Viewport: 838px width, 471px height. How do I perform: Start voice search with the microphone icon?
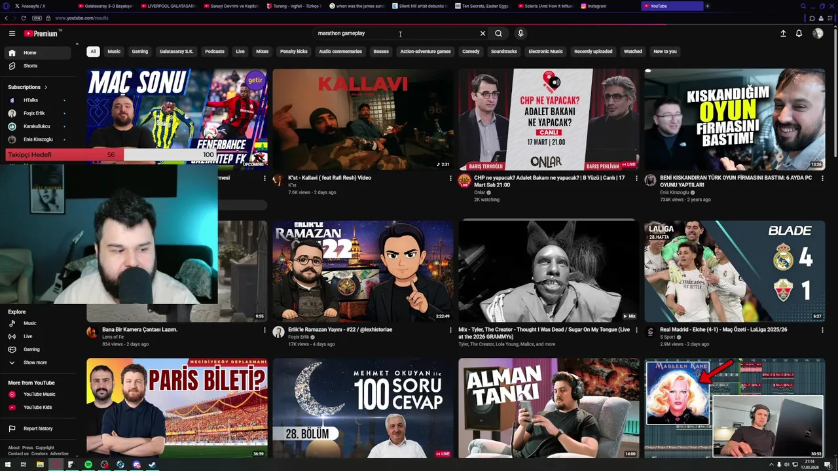pos(520,33)
